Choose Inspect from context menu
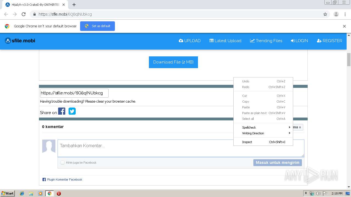Viewport: 351px width, 197px height. [x=263, y=142]
